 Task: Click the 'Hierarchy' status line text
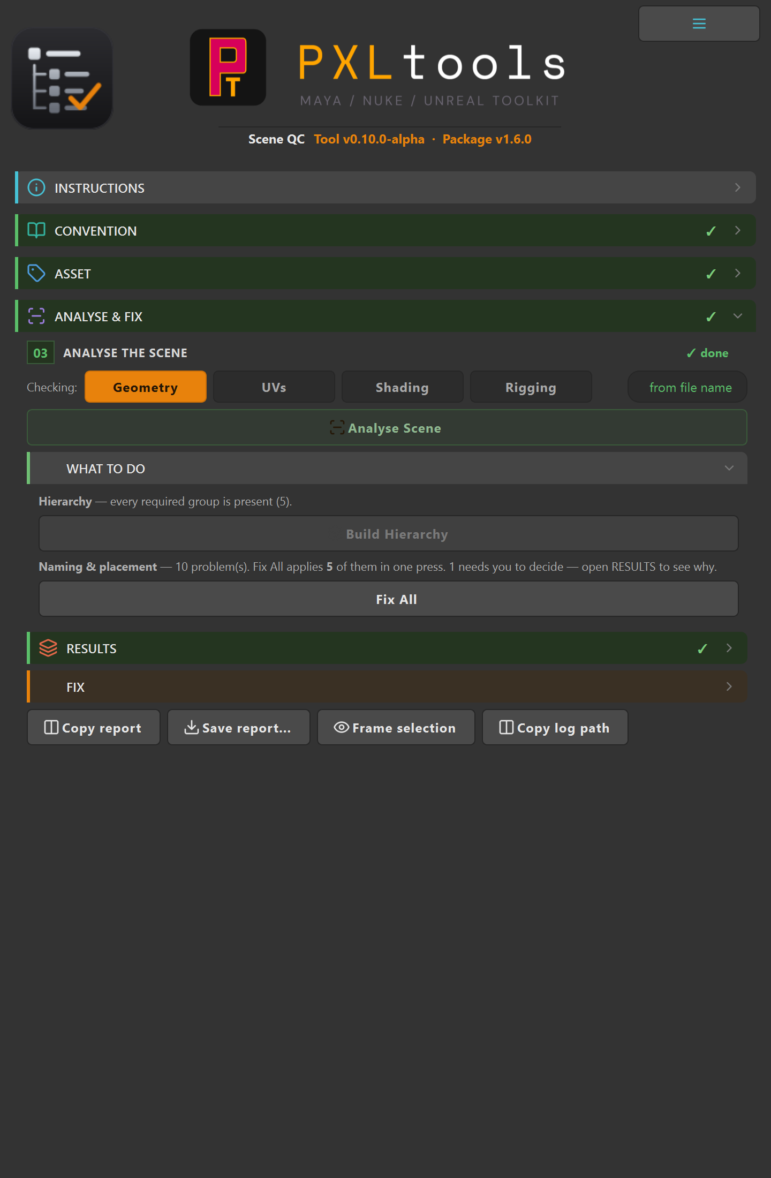tap(165, 501)
